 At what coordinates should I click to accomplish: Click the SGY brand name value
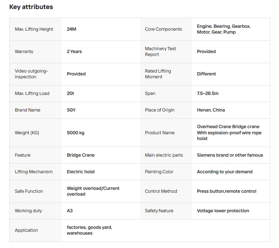71,110
